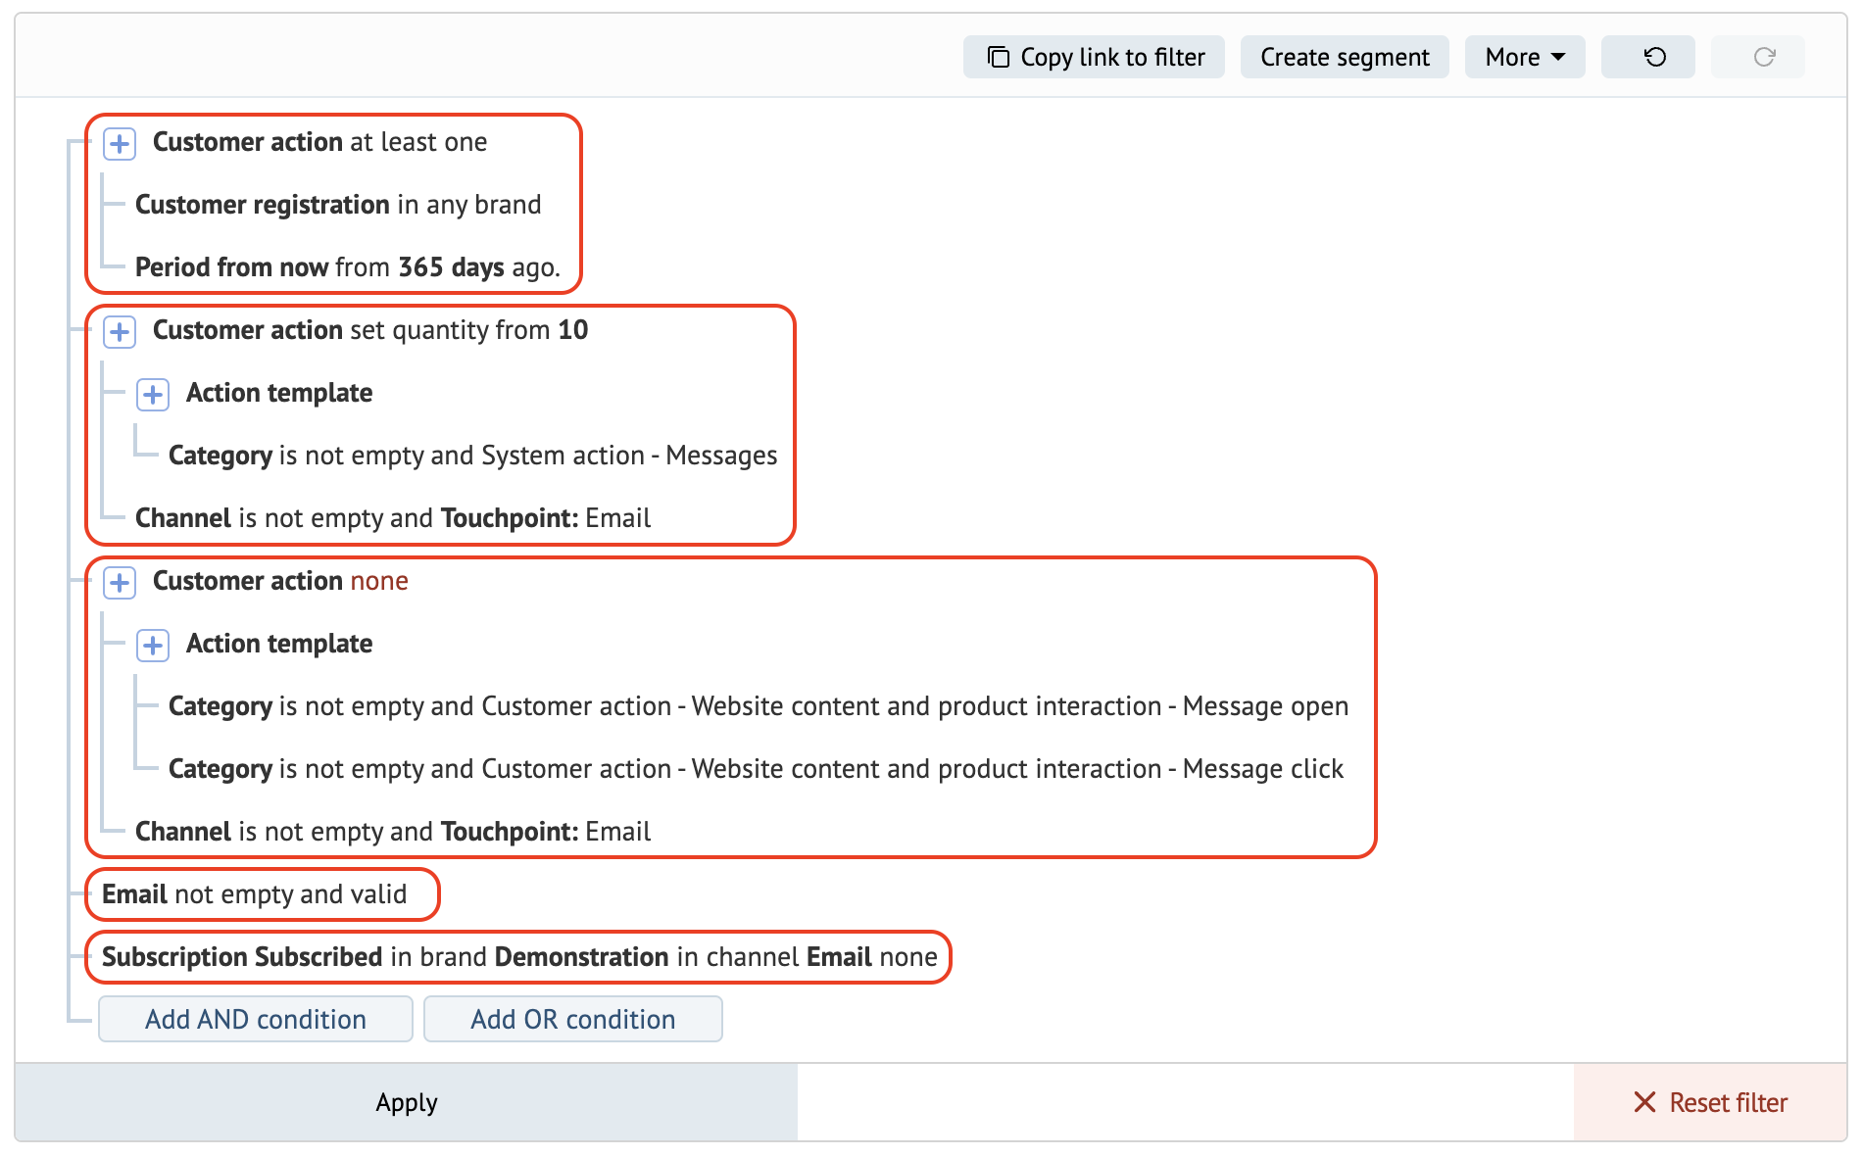Expand the Customer action none plus icon
This screenshot has height=1156, width=1862.
[x=120, y=582]
